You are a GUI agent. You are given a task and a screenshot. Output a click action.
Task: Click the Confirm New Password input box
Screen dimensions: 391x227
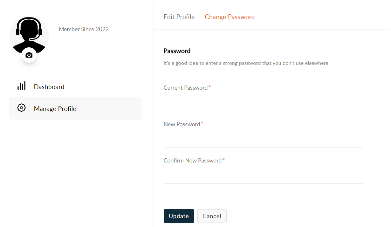point(263,176)
